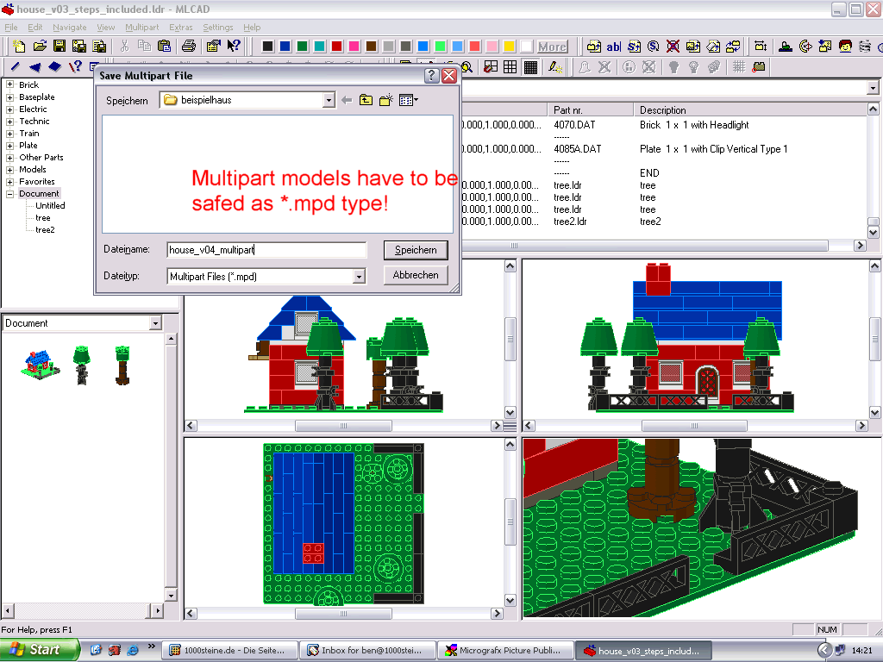Select the medium grid icon
Image resolution: width=883 pixels, height=662 pixels.
(510, 67)
